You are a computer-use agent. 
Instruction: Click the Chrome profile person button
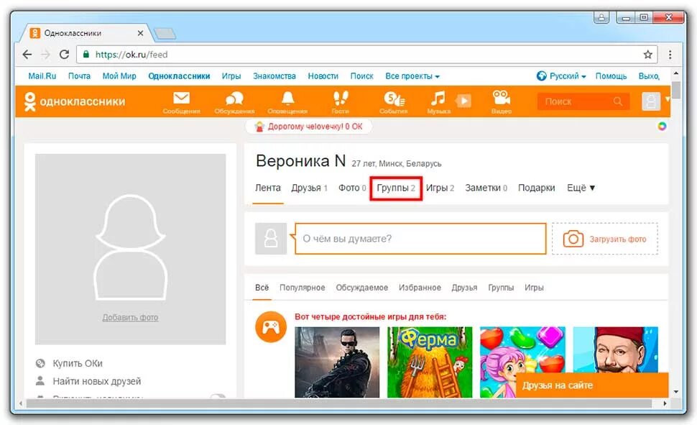pos(601,17)
